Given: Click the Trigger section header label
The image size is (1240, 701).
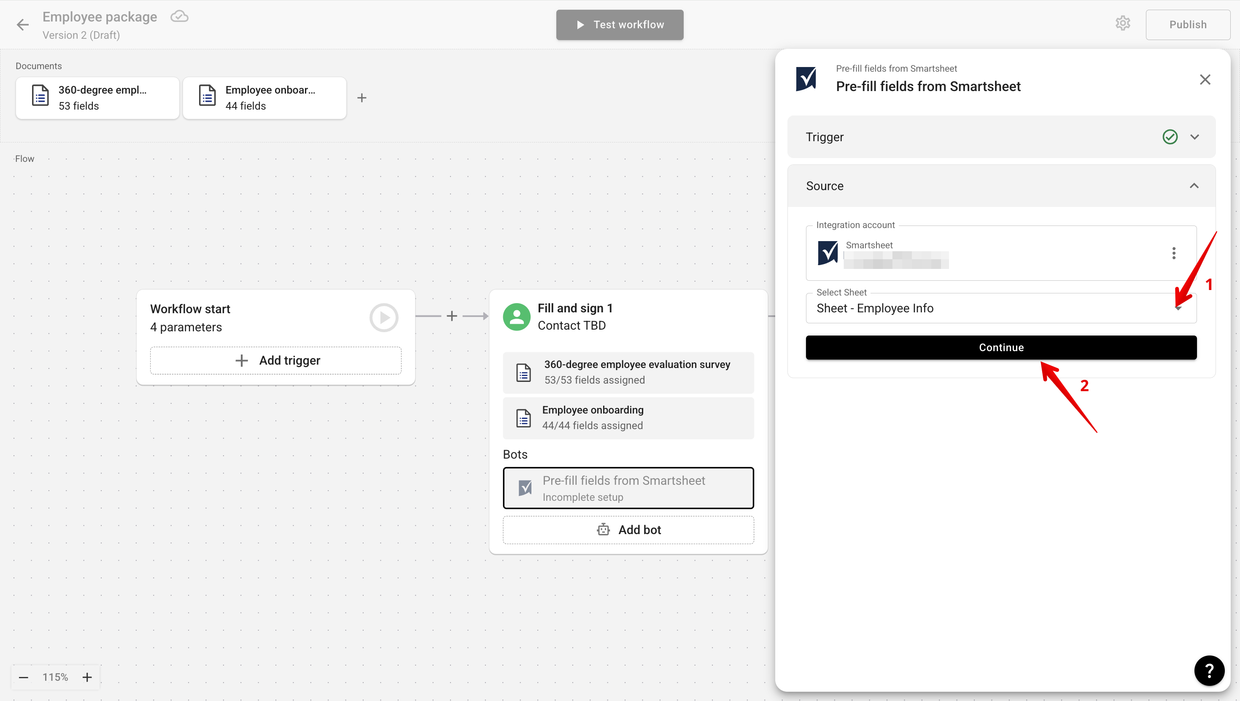Looking at the screenshot, I should tap(825, 137).
